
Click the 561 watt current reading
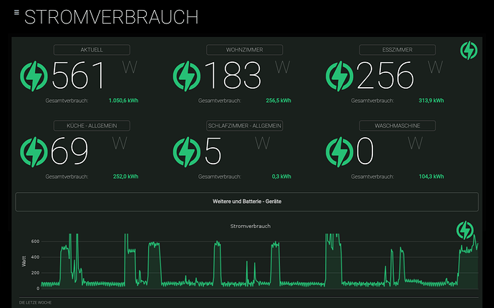[79, 76]
